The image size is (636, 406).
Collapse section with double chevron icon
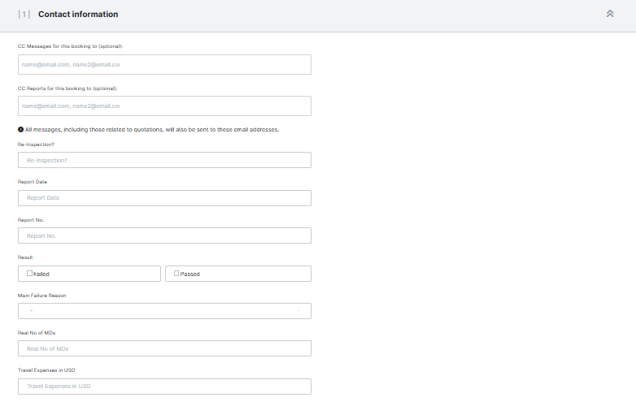click(x=609, y=14)
